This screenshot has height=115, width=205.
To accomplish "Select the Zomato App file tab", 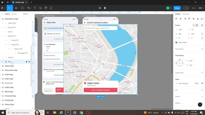I will [x=20, y=2].
